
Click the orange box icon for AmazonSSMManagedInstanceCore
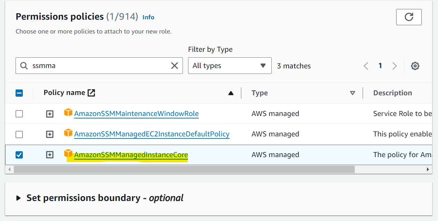tap(68, 154)
